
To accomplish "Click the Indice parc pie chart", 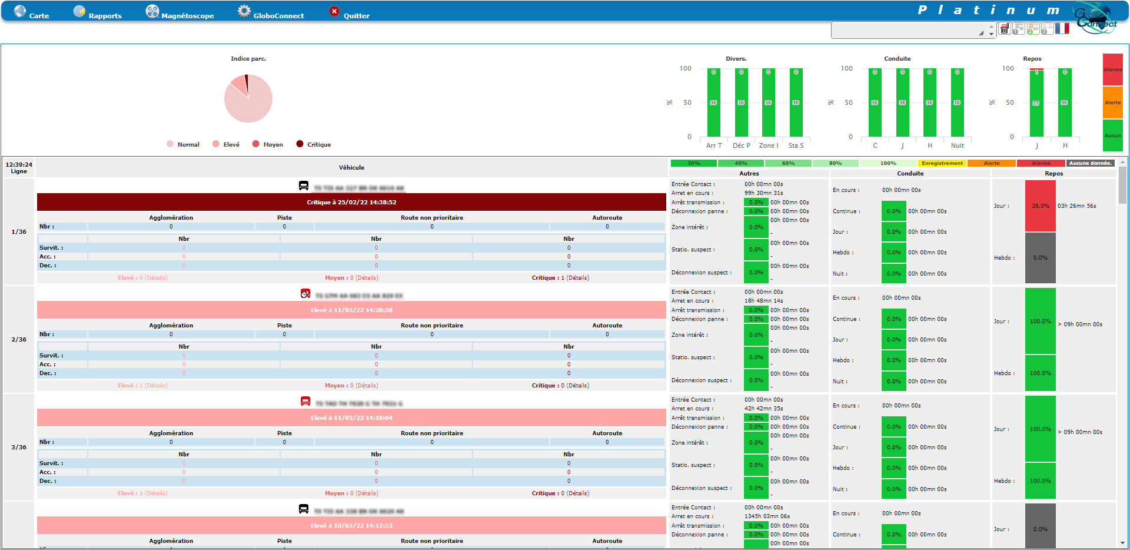I will click(248, 98).
